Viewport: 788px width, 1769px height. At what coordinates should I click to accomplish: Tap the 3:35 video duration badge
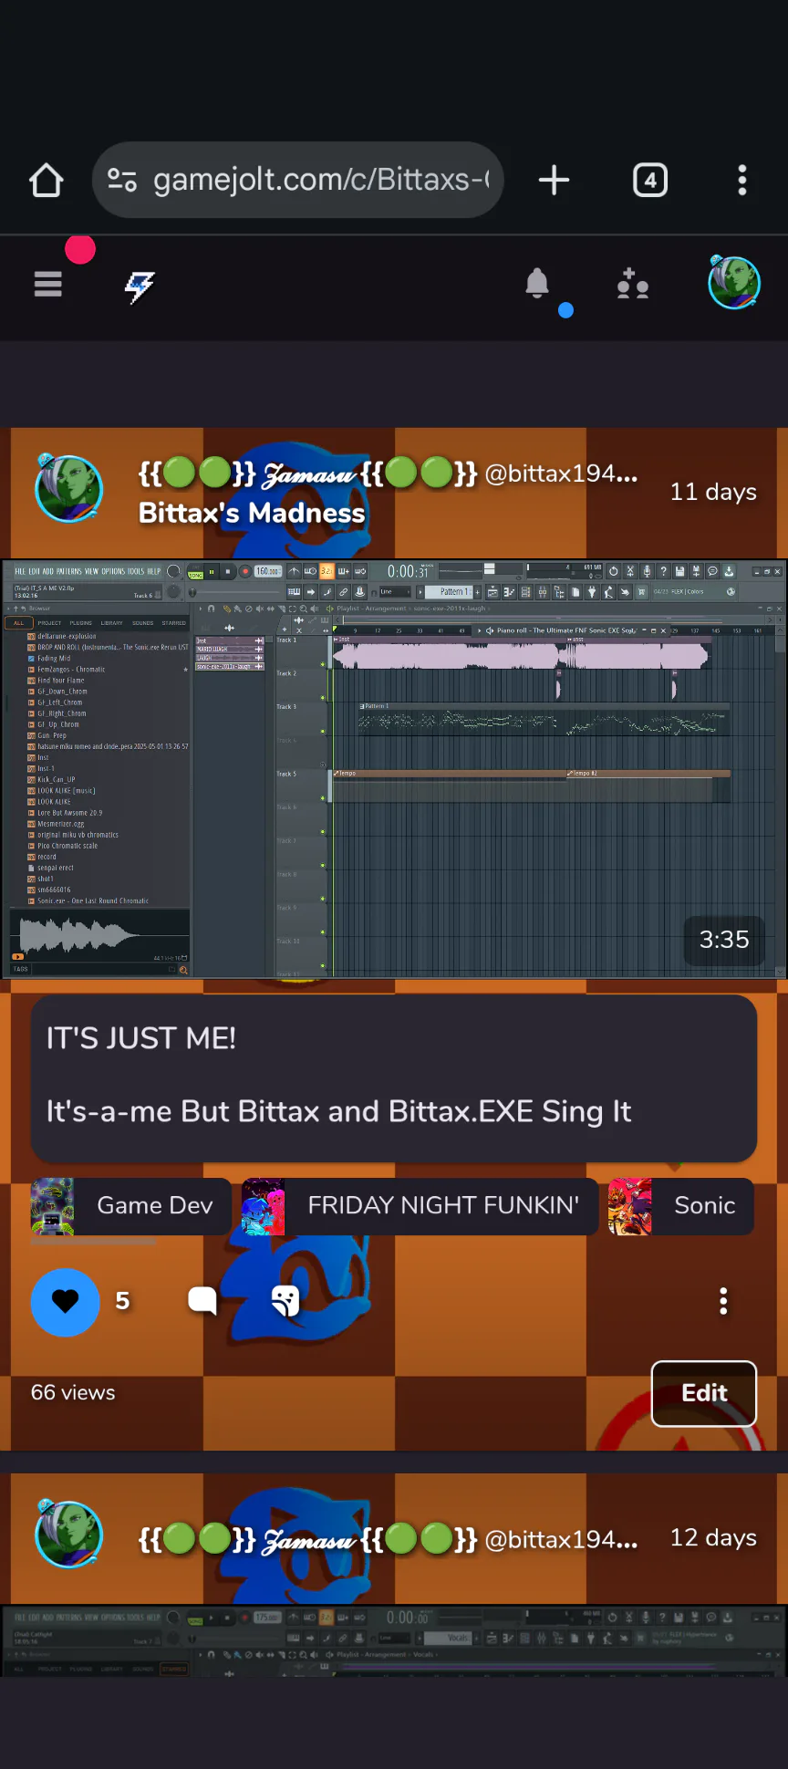[724, 940]
